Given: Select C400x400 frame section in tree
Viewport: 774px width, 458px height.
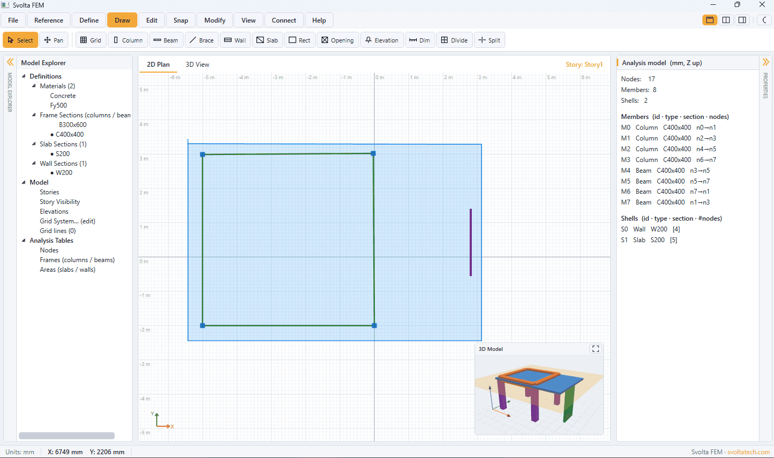Looking at the screenshot, I should pyautogui.click(x=69, y=135).
